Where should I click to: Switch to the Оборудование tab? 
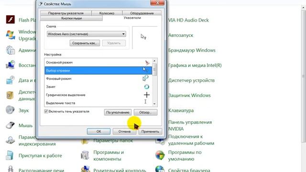(142, 13)
